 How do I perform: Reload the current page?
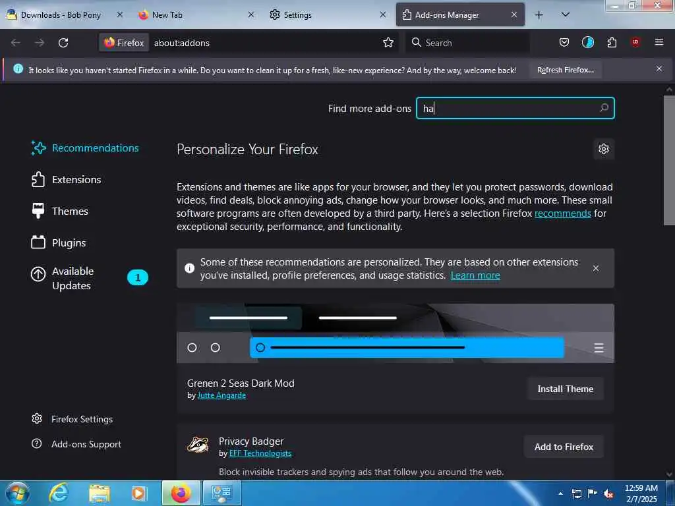(x=63, y=43)
